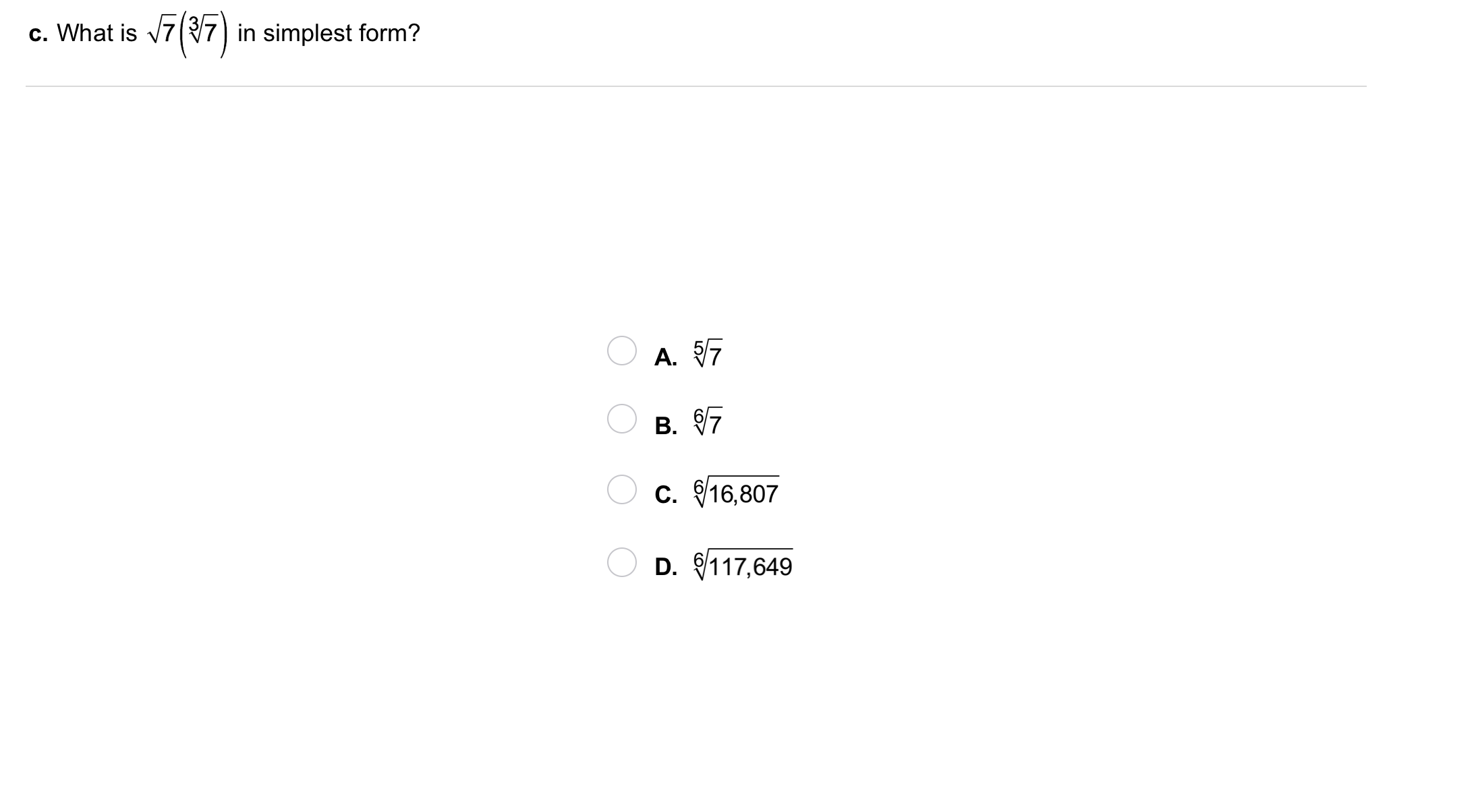Click the bold letter label "D."
Viewport: 1476px width, 809px height.
click(666, 567)
